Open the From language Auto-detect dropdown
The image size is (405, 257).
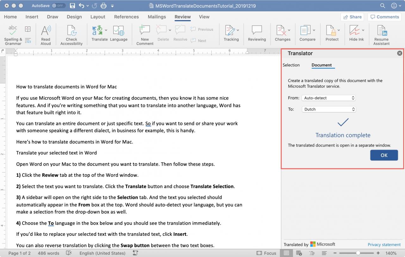tap(329, 98)
